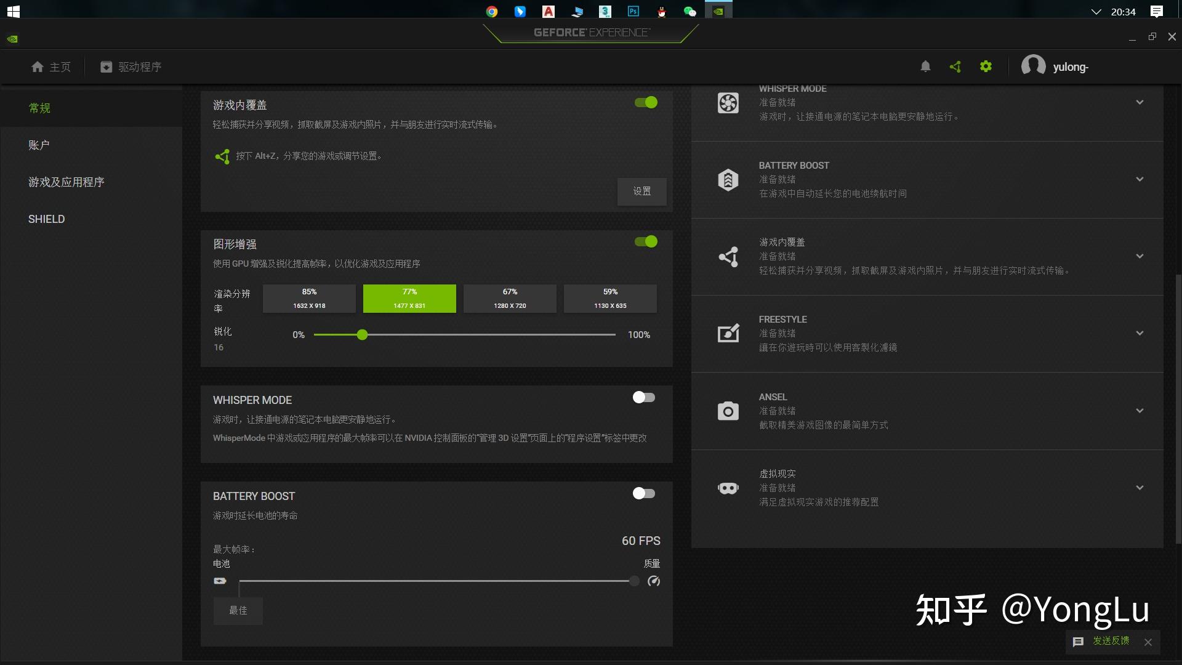
Task: Expand the FREESTYLE feature row
Action: pyautogui.click(x=1140, y=333)
